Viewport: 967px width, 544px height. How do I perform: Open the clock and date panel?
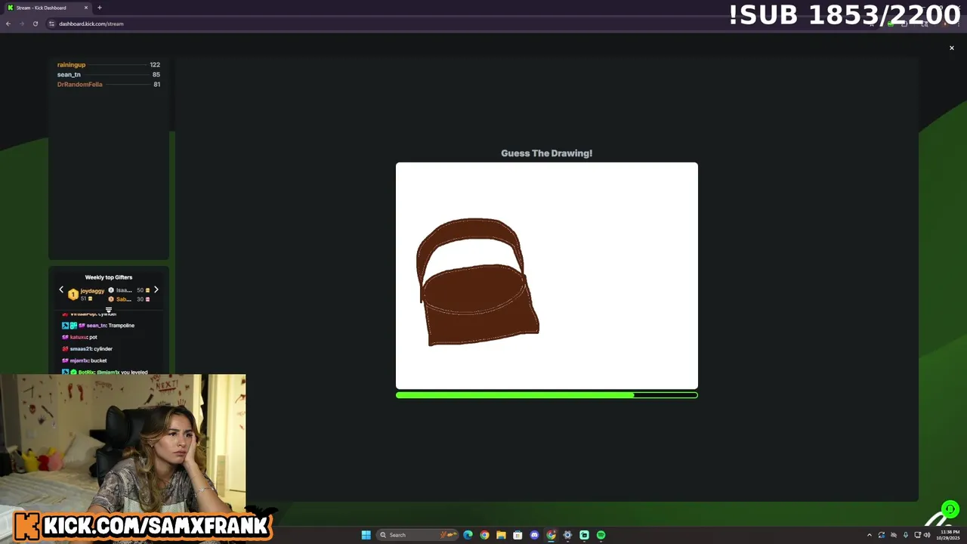pos(950,535)
